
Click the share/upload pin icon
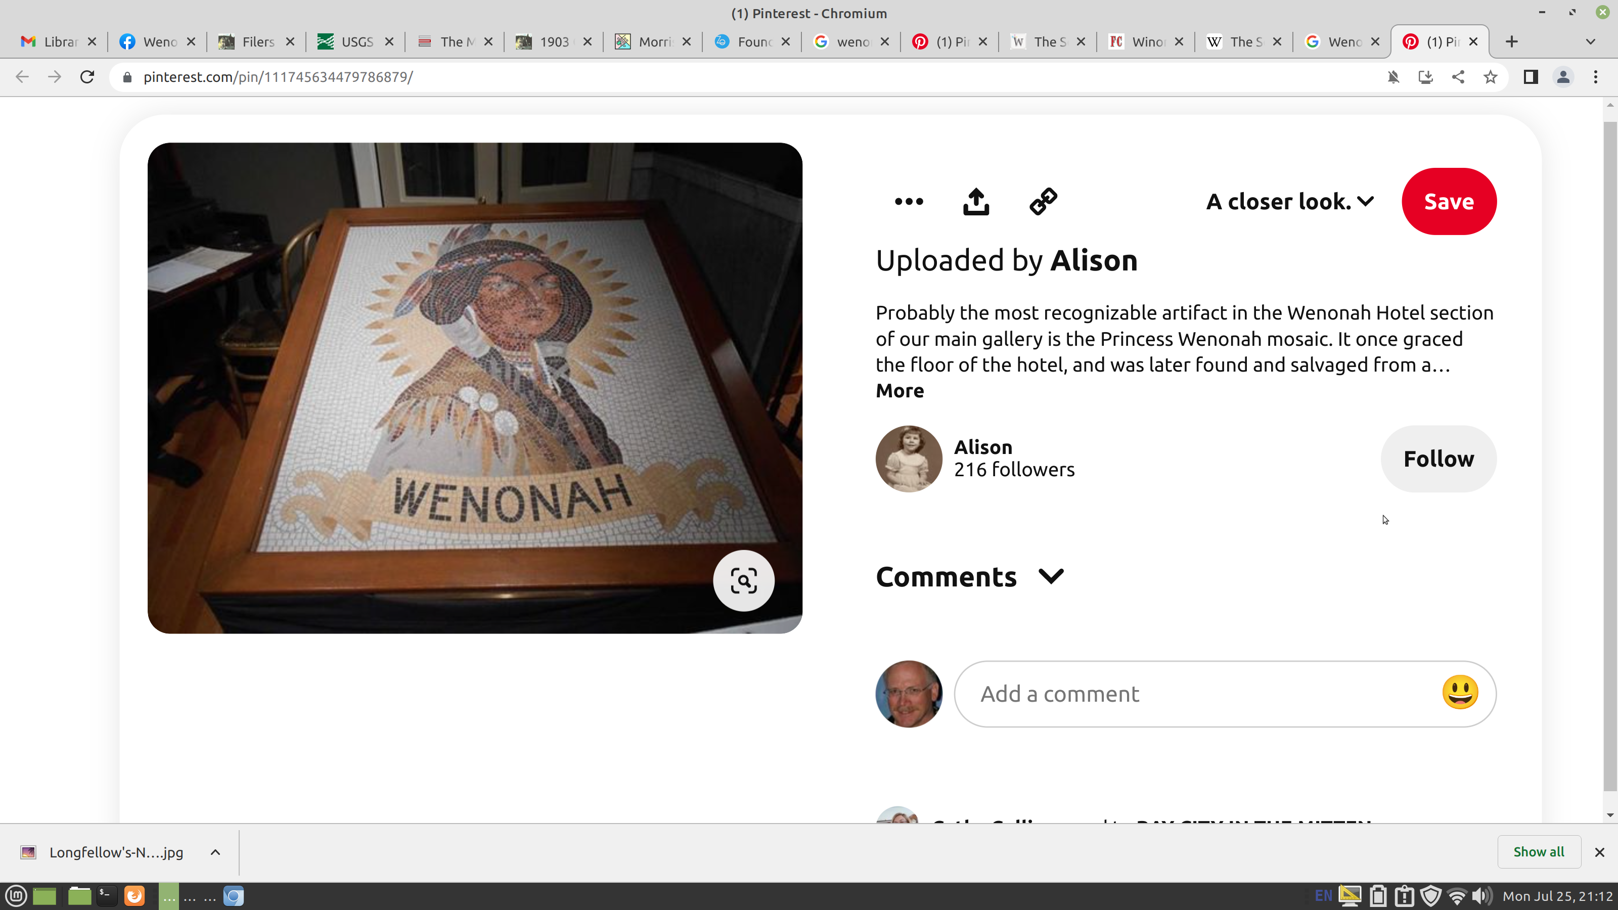[x=976, y=202]
